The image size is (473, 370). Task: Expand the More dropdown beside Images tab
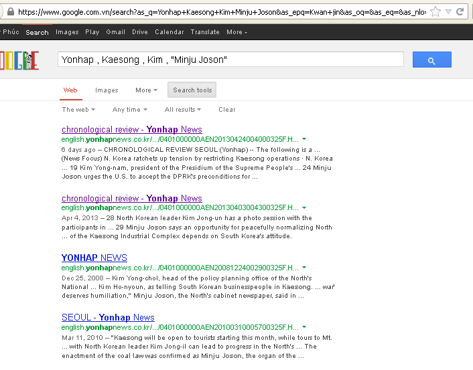pyautogui.click(x=146, y=90)
